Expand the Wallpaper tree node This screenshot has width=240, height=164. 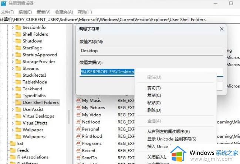click(x=13, y=130)
